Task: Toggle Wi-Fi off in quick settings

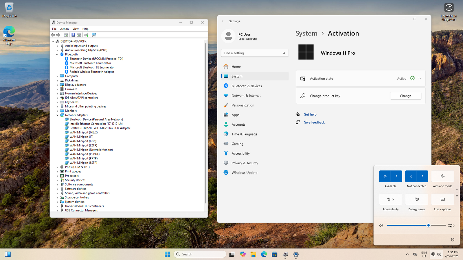Action: (385, 176)
